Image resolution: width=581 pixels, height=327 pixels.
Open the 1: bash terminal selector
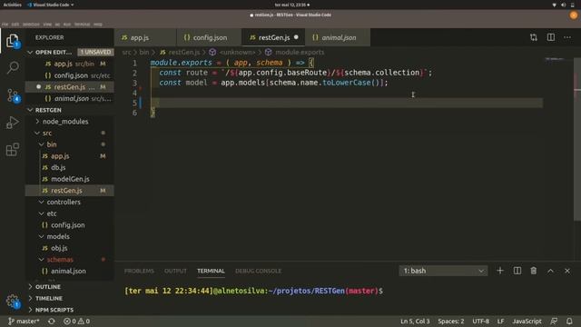(443, 271)
